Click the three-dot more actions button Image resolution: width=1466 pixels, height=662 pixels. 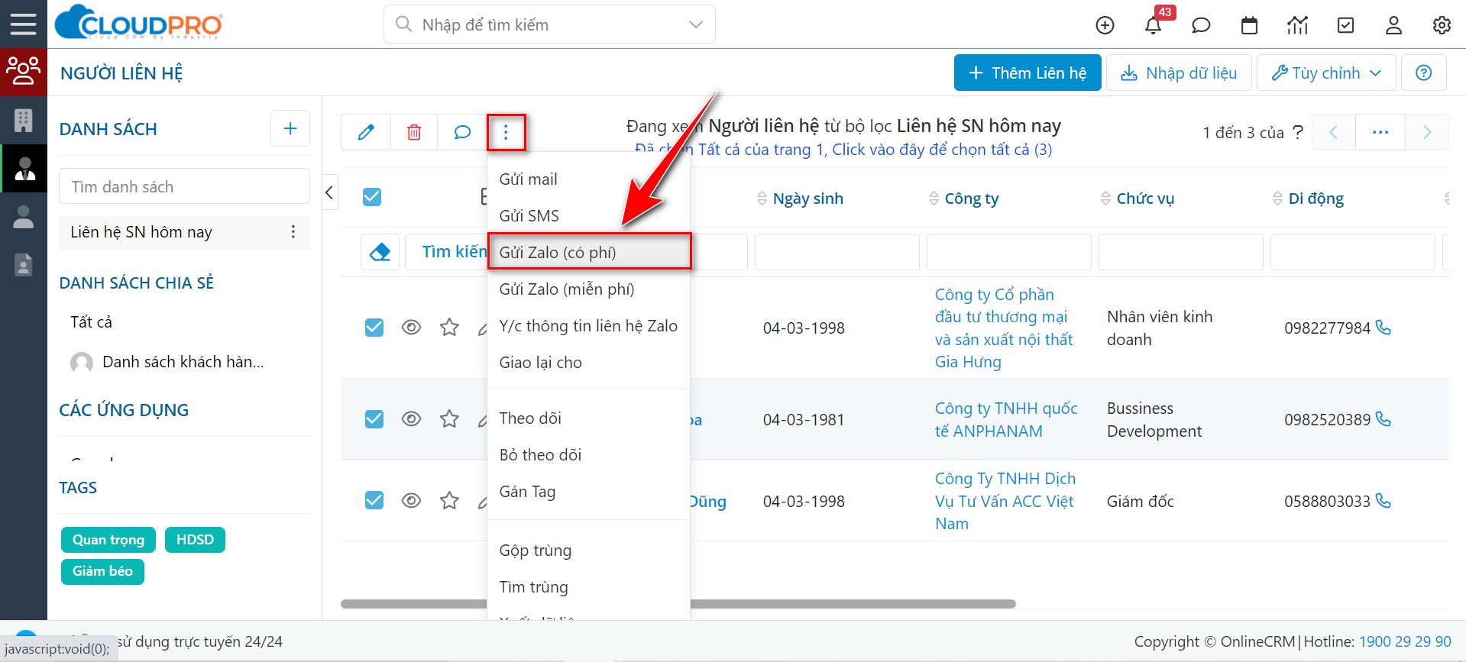coord(506,132)
